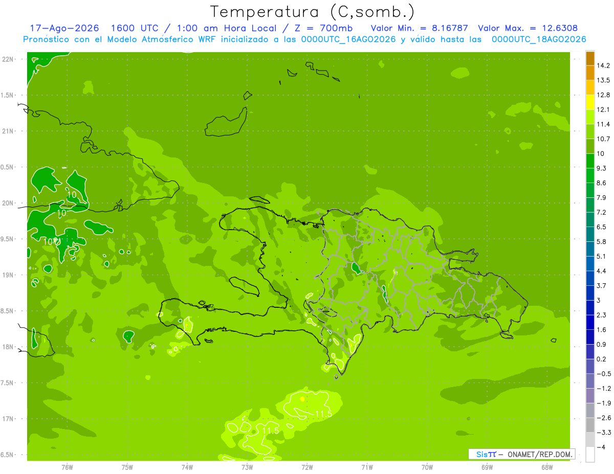Screen dimensions: 614x474
Task: Click the "76W" longitude axis label
Action: coord(67,467)
